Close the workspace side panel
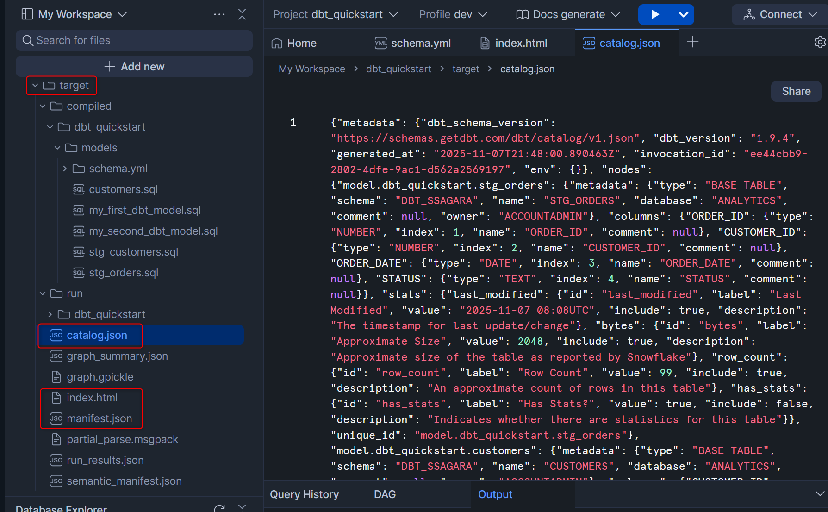This screenshot has height=512, width=828. [x=242, y=14]
